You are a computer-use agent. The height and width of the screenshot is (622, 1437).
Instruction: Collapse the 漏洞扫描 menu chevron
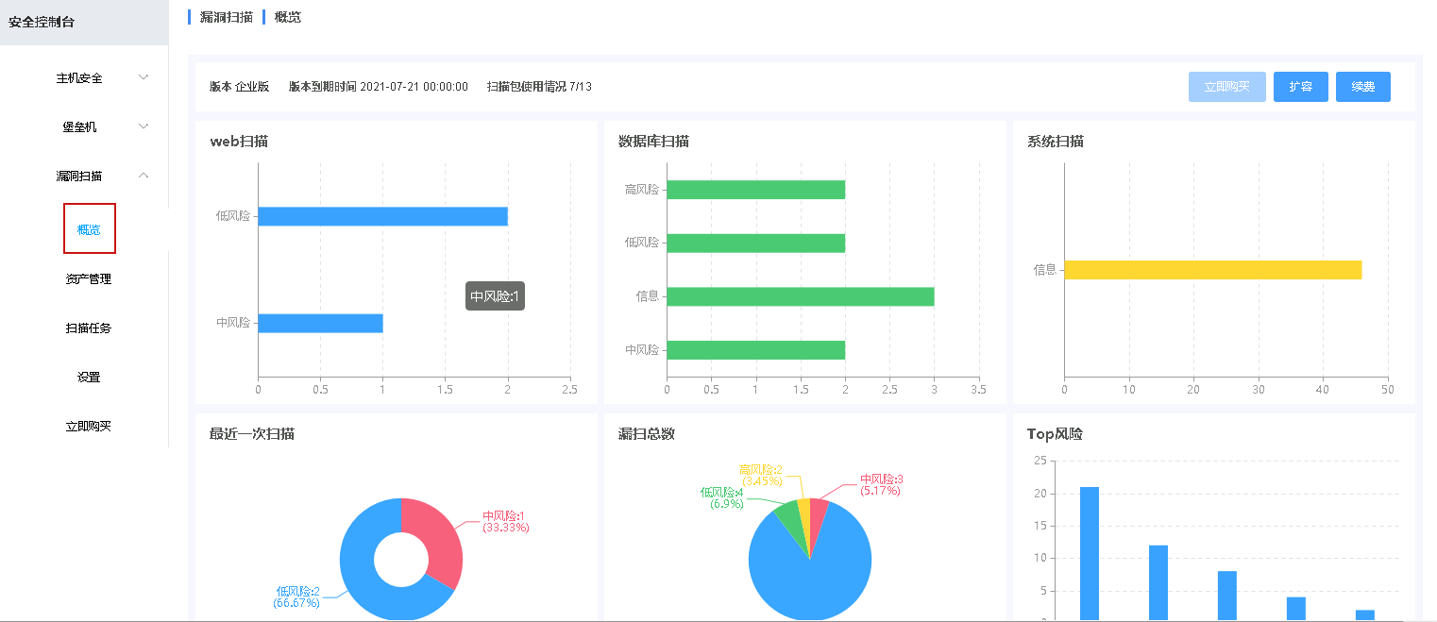click(144, 176)
